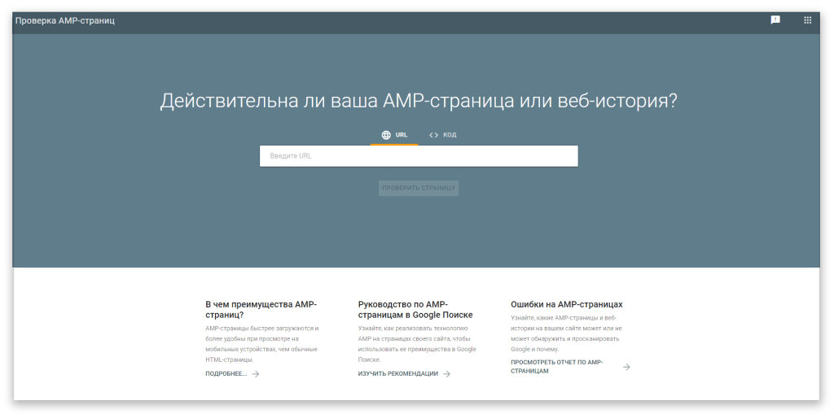The width and height of the screenshot is (834, 418).
Task: Open the ИЗУЧИТЬ РЕКОМЕНДАЦИИ link
Action: (397, 374)
